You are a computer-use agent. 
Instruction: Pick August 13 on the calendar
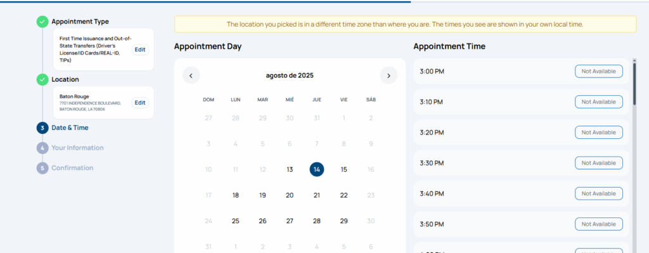pyautogui.click(x=290, y=169)
